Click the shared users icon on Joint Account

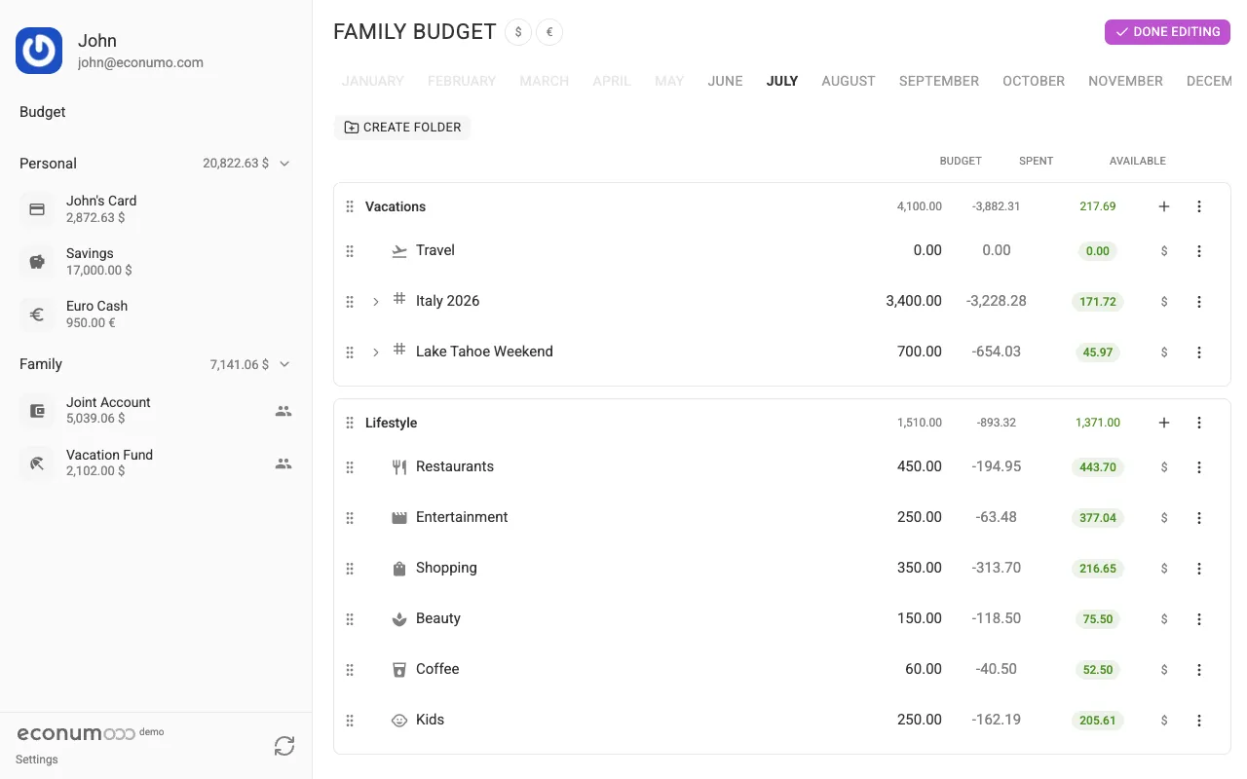click(x=283, y=411)
